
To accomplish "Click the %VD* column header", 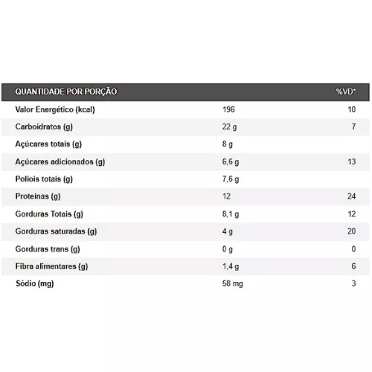I will pos(346,92).
